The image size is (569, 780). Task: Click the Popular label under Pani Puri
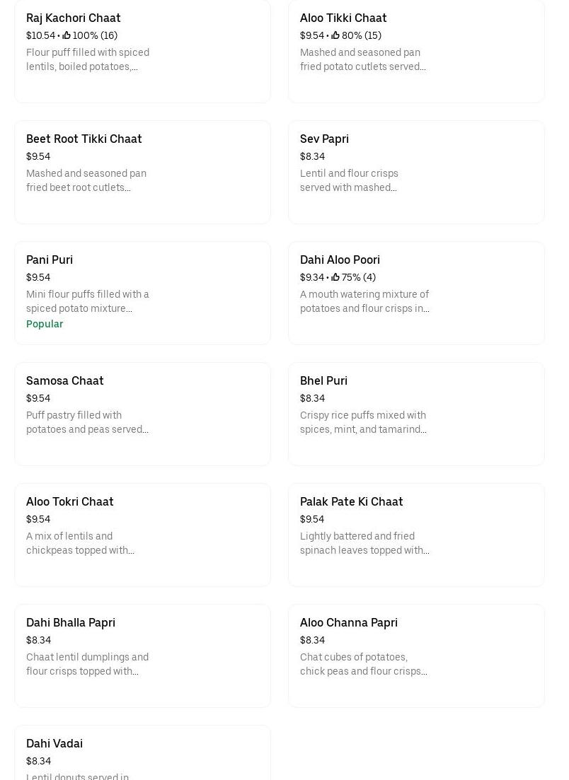(x=45, y=324)
